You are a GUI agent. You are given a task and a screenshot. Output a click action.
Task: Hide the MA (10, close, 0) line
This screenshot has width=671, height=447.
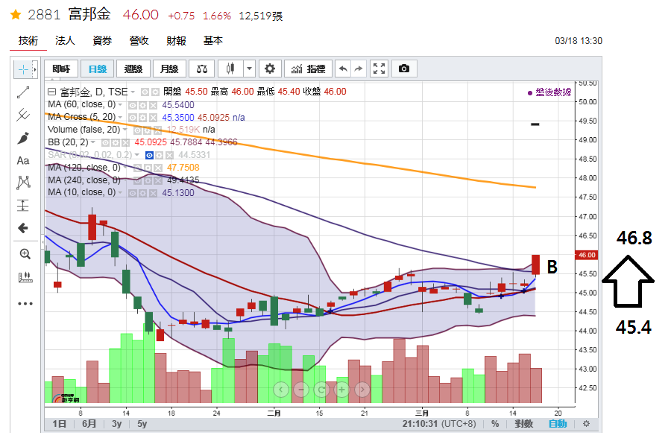point(133,194)
